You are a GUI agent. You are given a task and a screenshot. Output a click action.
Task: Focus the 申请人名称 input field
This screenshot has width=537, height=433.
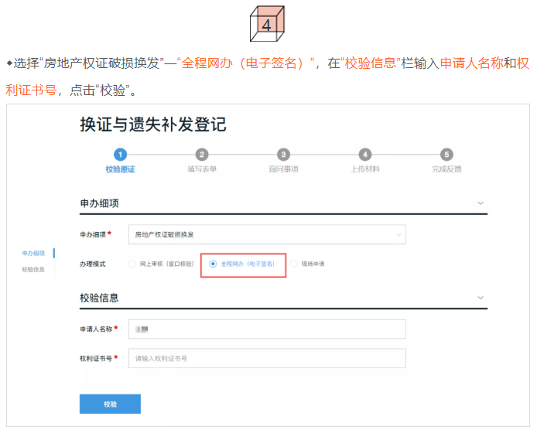(x=267, y=329)
